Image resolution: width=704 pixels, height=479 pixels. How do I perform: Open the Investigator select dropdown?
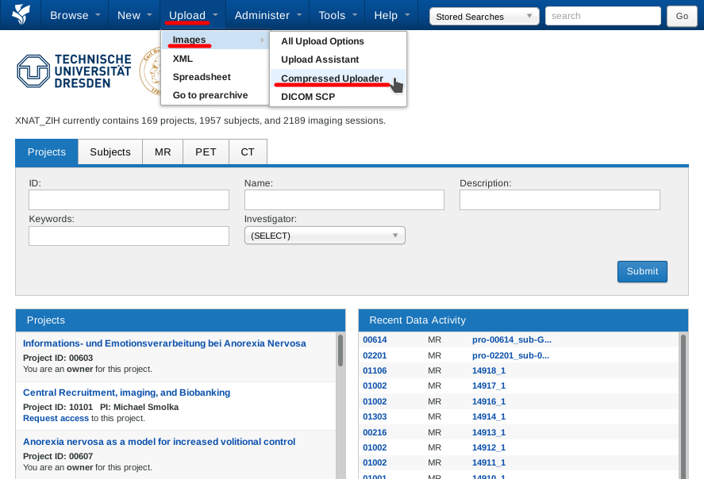point(325,236)
